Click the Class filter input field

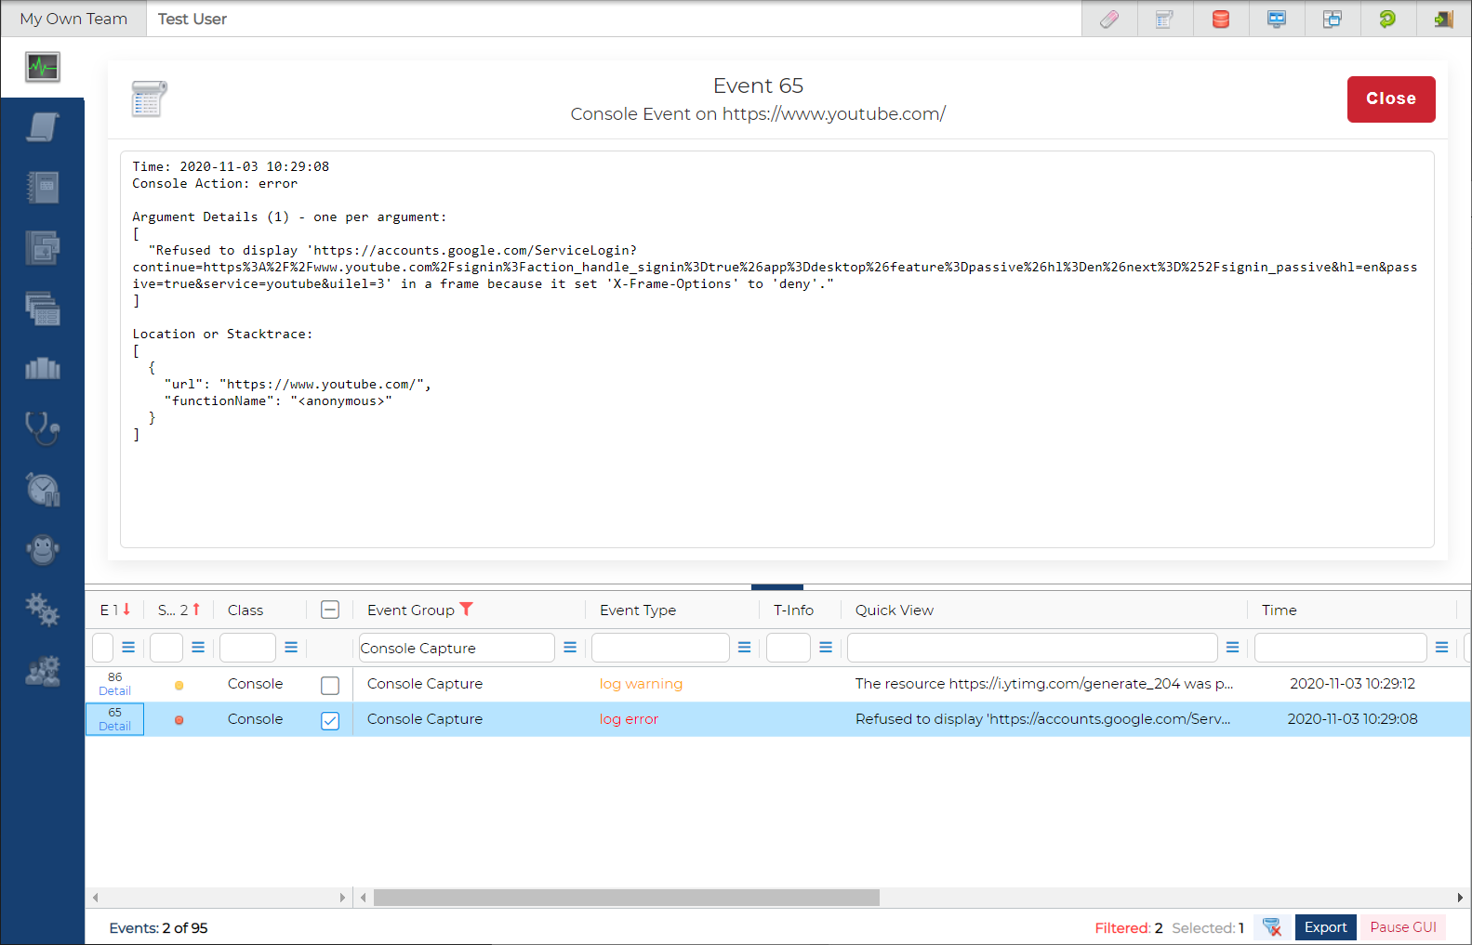tap(247, 648)
